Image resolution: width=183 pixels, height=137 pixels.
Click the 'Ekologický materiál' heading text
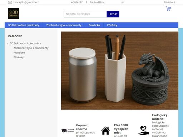point(160,117)
